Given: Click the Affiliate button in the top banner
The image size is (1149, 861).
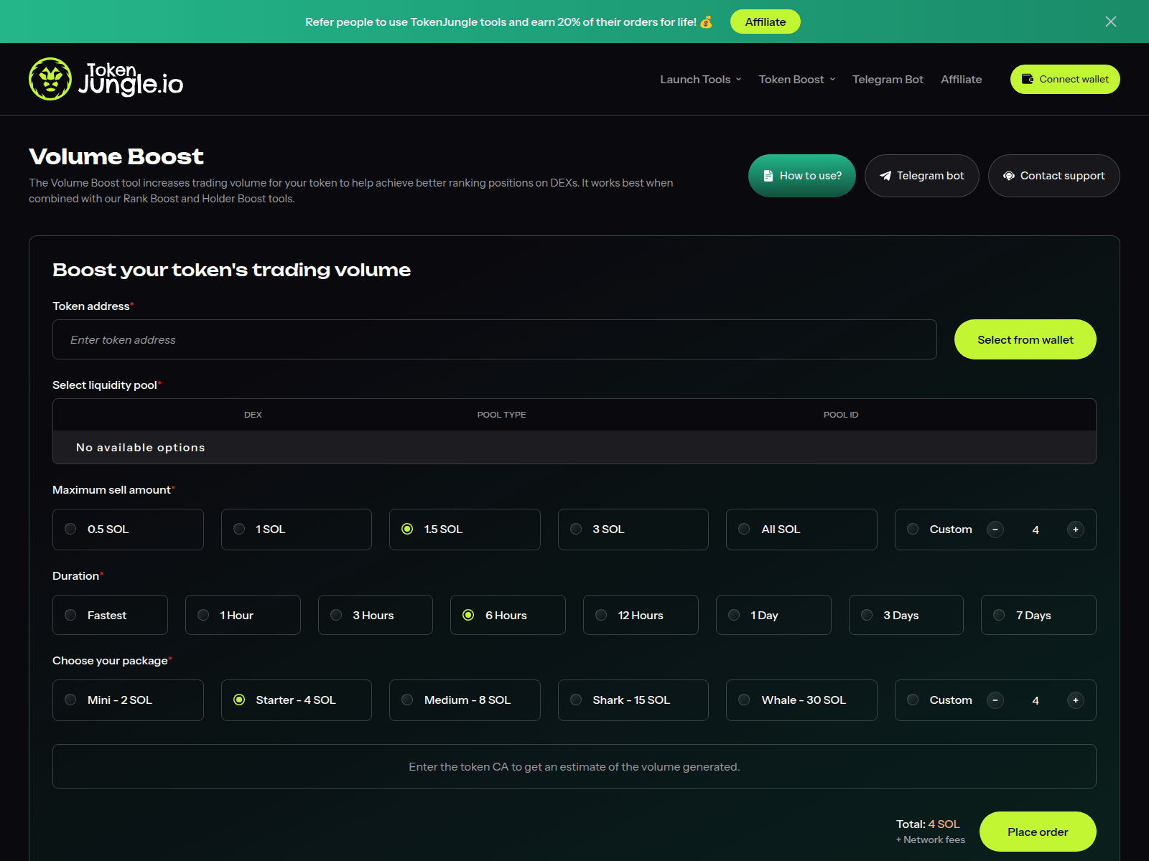Looking at the screenshot, I should tap(766, 22).
